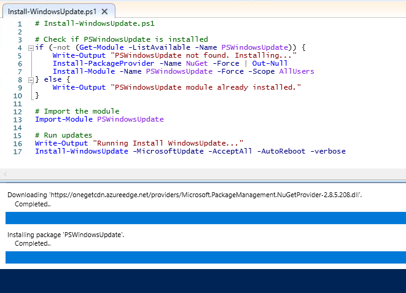Viewport: 406px width, 293px height.
Task: Click 'Out-Null' on line 6
Action: point(270,63)
